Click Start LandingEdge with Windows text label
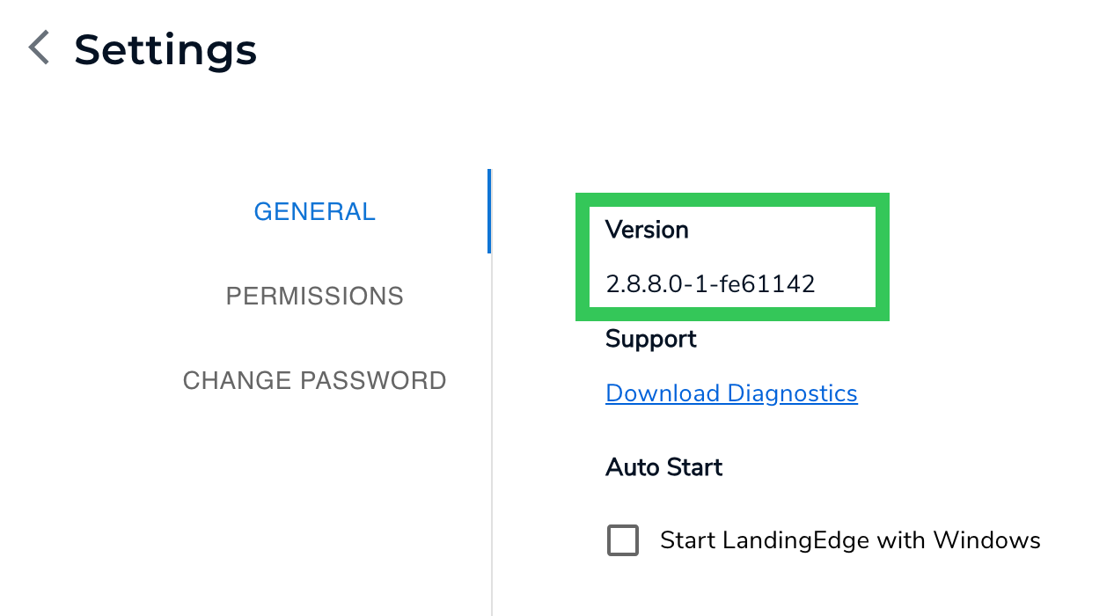Image resolution: width=1114 pixels, height=616 pixels. (849, 539)
